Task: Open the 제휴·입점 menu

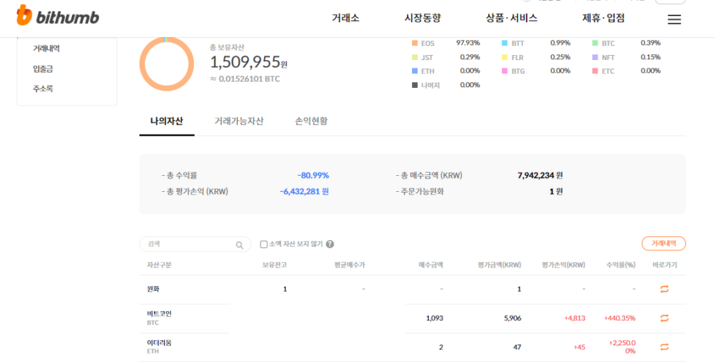Action: [x=603, y=18]
